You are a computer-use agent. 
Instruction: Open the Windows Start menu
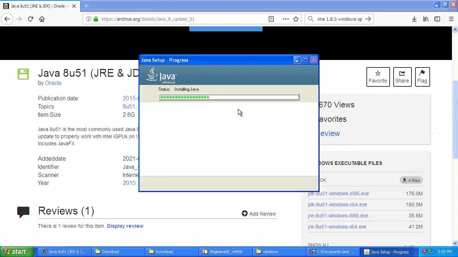coord(17,252)
